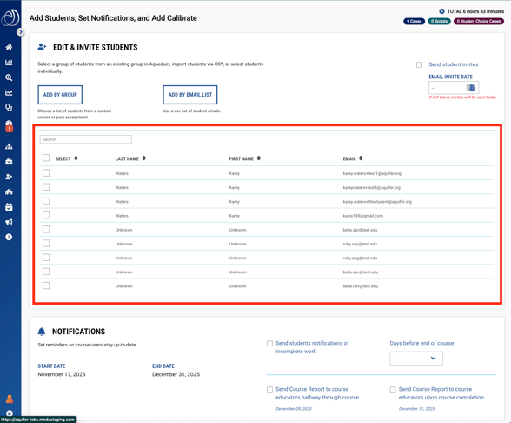Image resolution: width=511 pixels, height=423 pixels.
Task: Sort table by SELECT column arrows
Action: (x=76, y=158)
